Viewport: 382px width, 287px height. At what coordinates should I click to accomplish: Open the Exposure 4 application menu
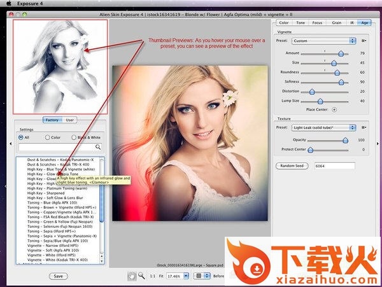(30, 4)
